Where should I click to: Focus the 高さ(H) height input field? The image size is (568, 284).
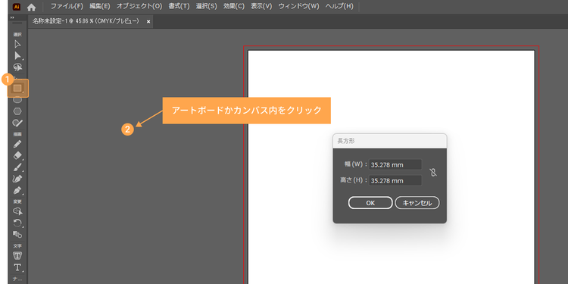click(395, 180)
